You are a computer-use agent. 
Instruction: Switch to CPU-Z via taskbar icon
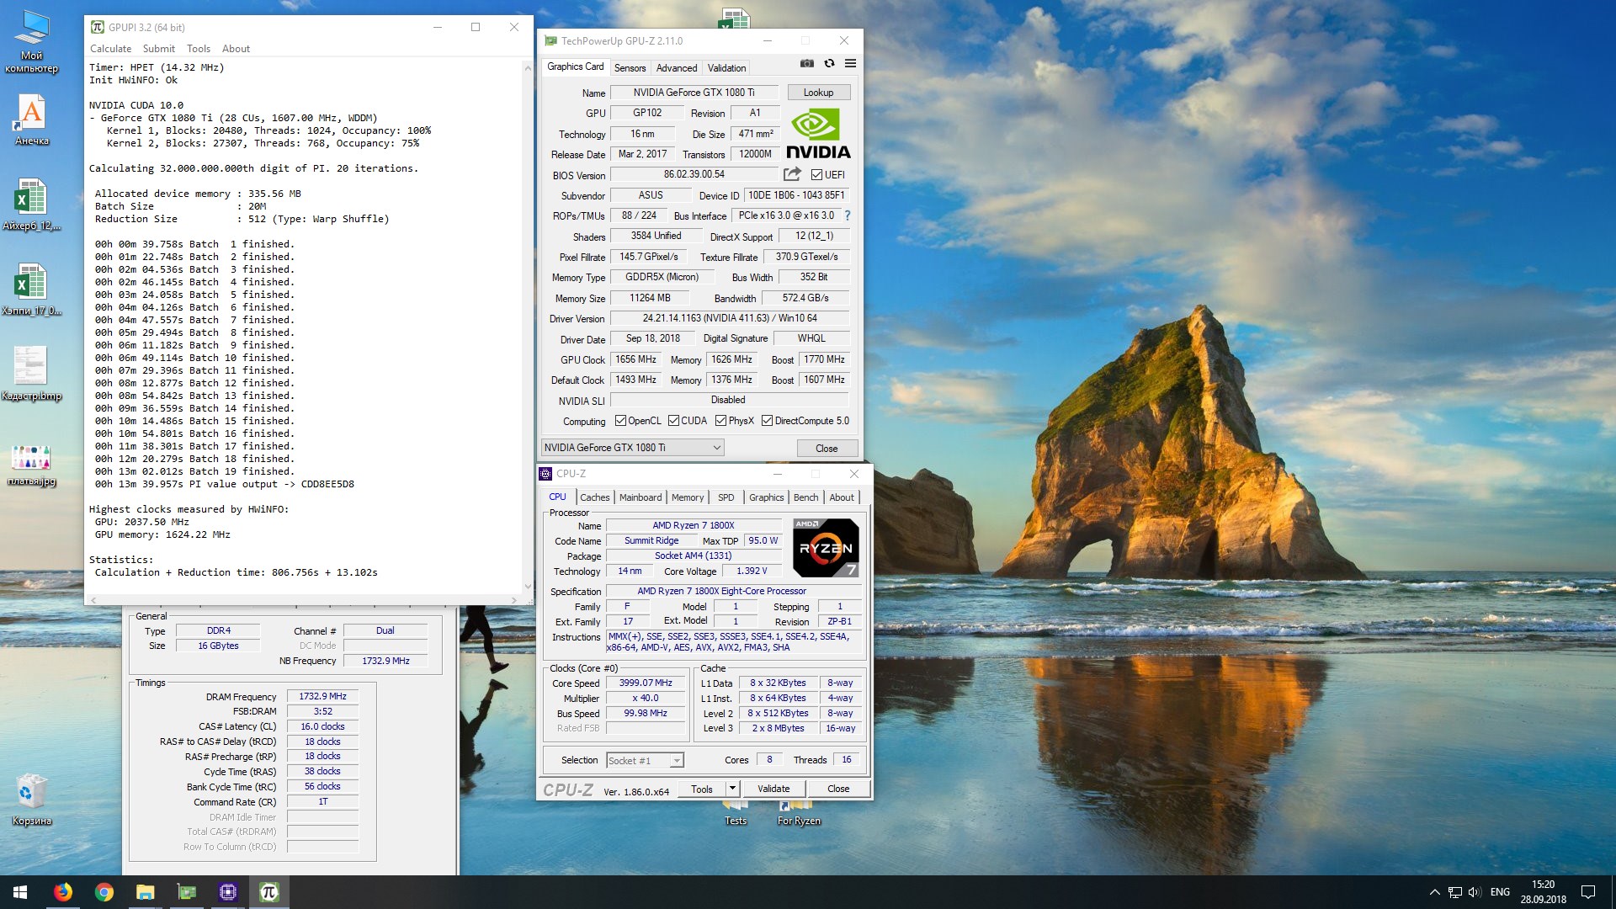tap(227, 892)
